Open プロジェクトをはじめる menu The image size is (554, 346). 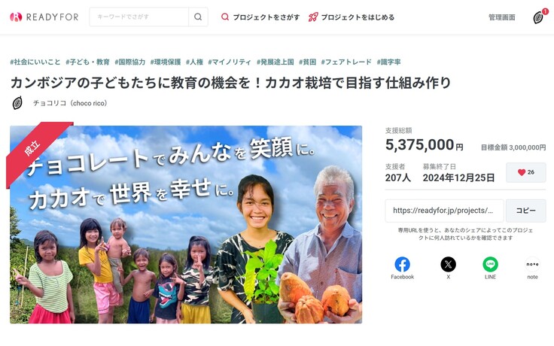point(352,17)
